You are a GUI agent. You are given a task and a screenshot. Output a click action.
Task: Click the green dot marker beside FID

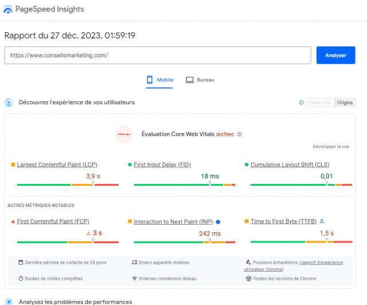coord(130,165)
